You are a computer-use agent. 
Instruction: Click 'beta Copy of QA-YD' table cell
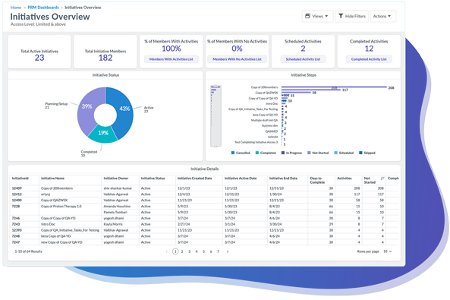point(56,236)
